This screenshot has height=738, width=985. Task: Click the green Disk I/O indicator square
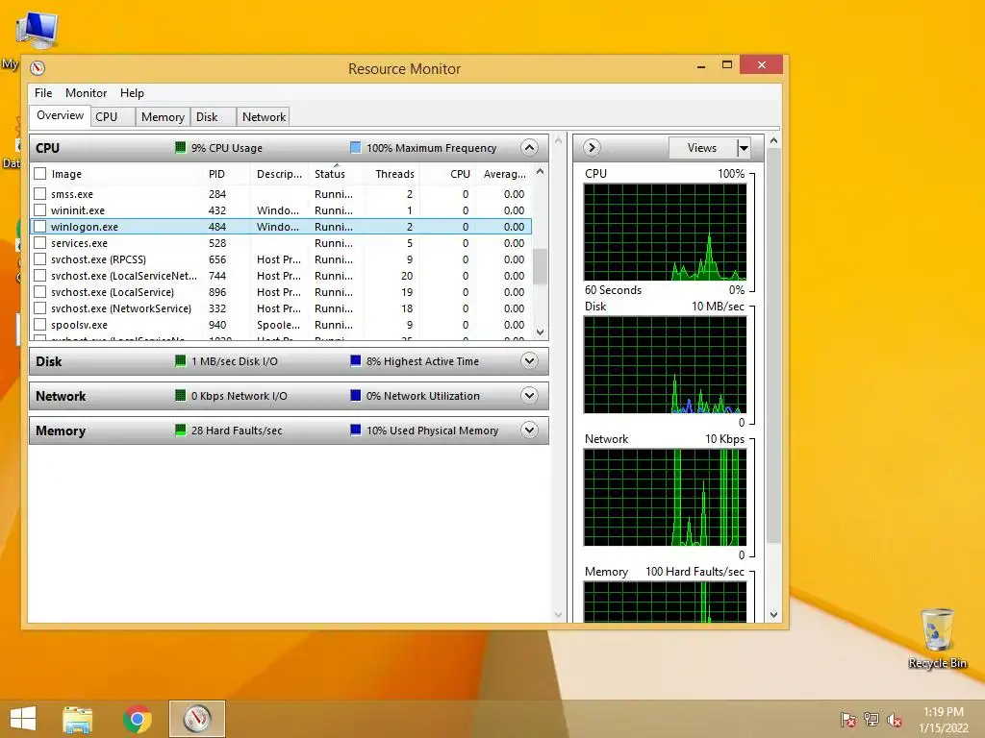(180, 361)
